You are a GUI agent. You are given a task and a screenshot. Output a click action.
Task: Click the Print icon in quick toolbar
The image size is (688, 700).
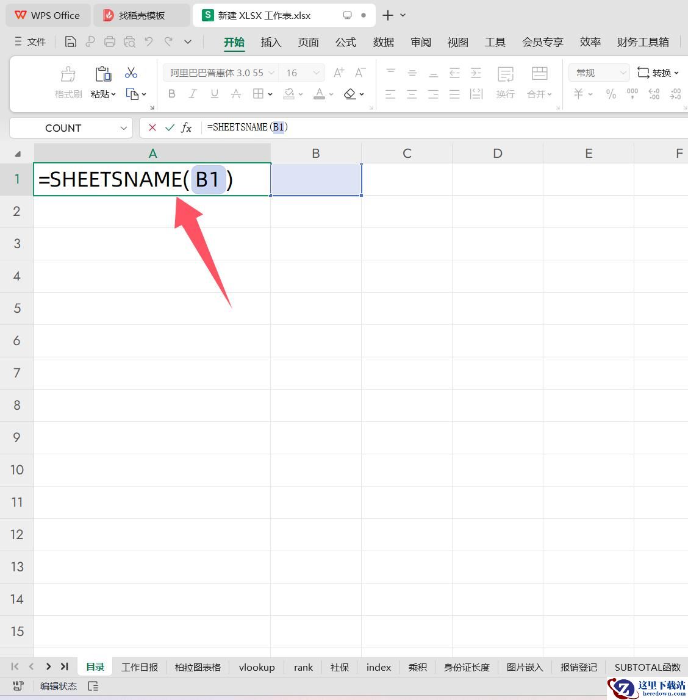click(x=110, y=42)
